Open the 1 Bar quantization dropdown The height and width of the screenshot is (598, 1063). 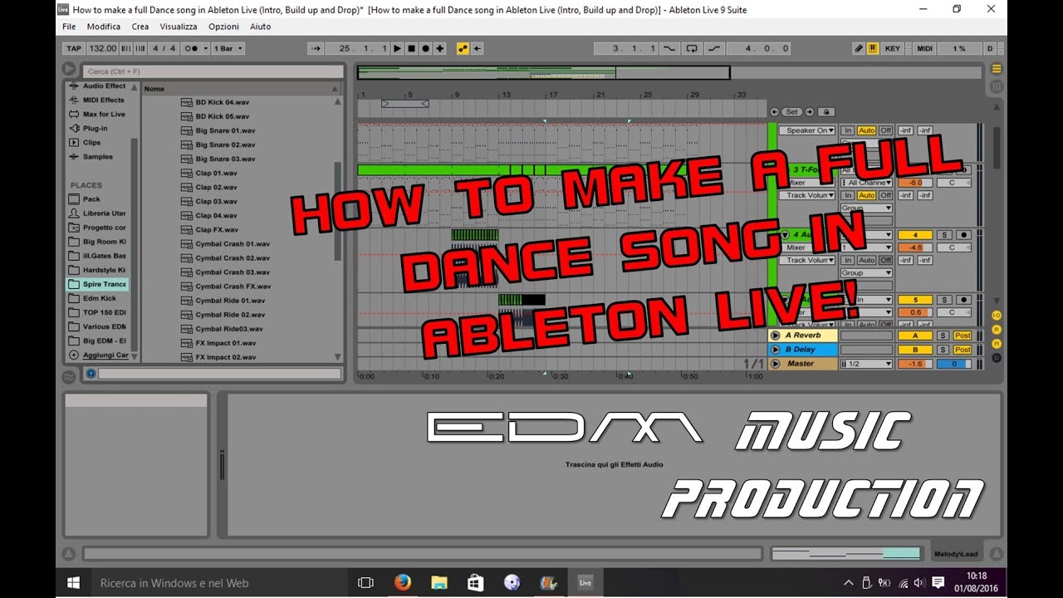228,48
